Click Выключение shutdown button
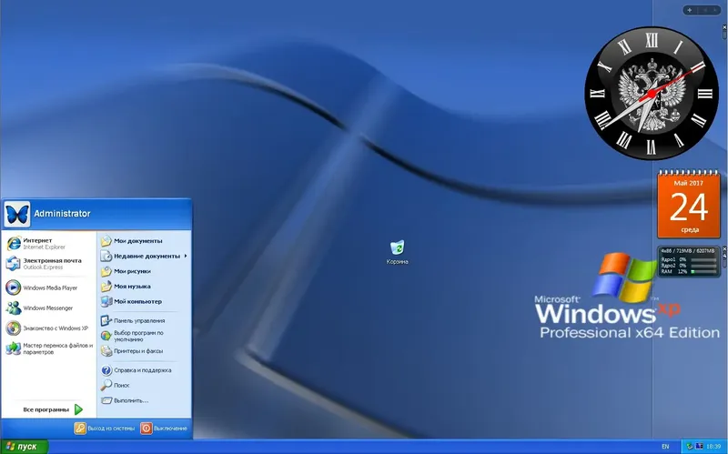 [164, 428]
